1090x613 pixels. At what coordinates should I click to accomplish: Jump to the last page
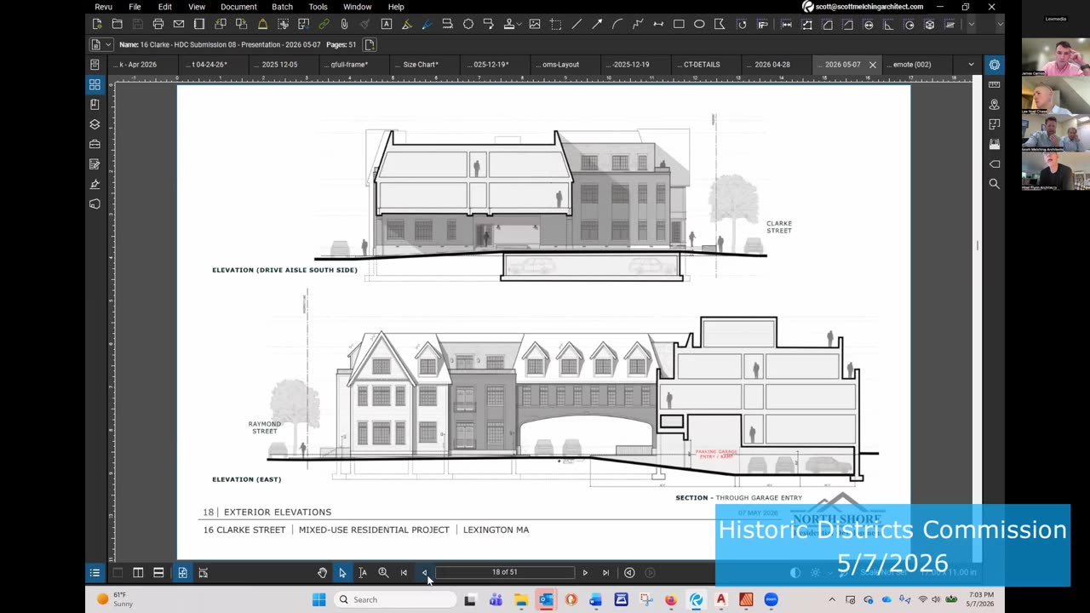(605, 573)
